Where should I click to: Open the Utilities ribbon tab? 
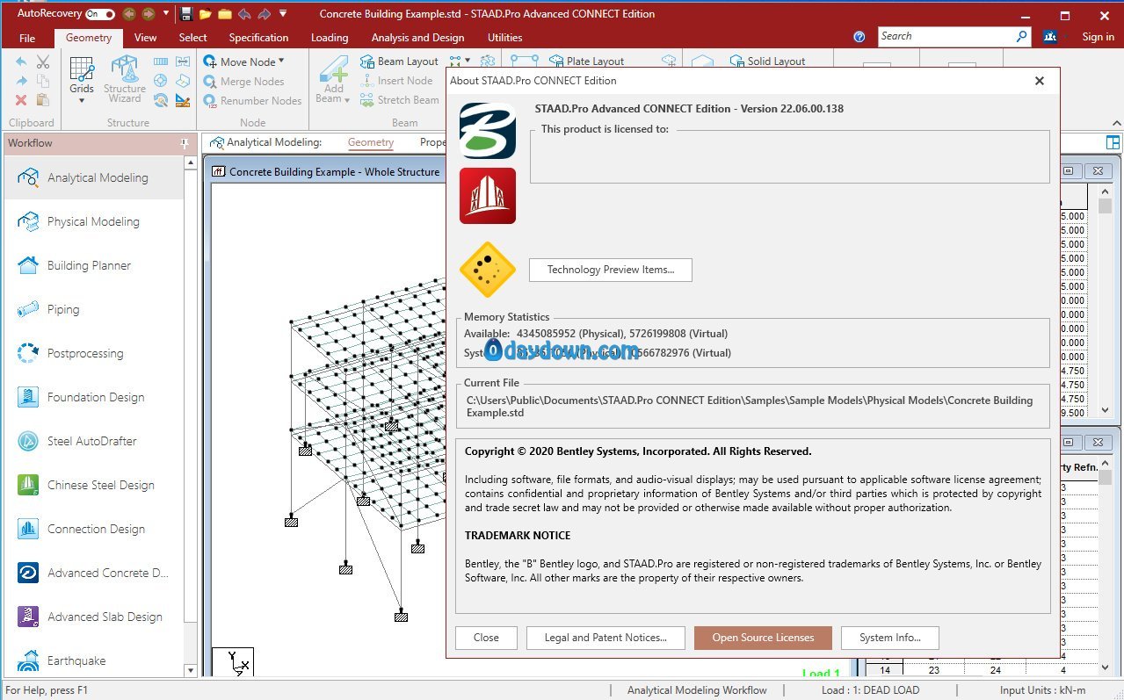[x=504, y=38]
